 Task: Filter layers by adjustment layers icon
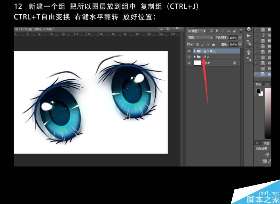(x=217, y=31)
